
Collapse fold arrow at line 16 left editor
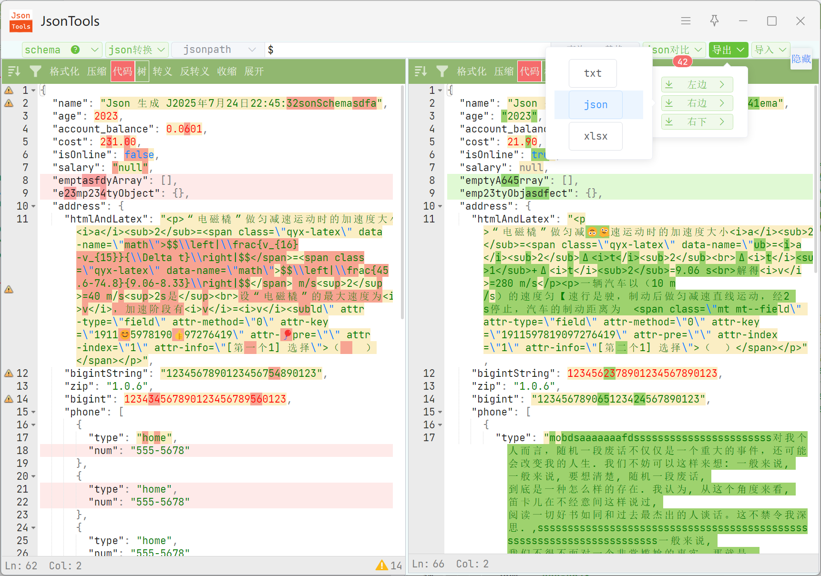click(33, 424)
